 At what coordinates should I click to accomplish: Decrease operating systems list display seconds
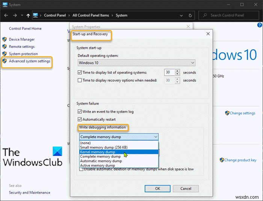tap(177, 74)
